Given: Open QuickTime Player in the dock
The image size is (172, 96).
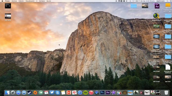Looking at the screenshot, I should 97,93.
